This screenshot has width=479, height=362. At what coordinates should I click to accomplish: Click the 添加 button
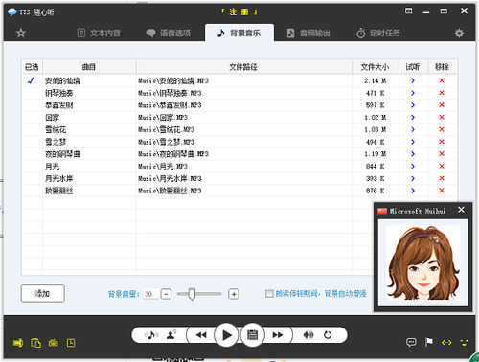(x=43, y=293)
